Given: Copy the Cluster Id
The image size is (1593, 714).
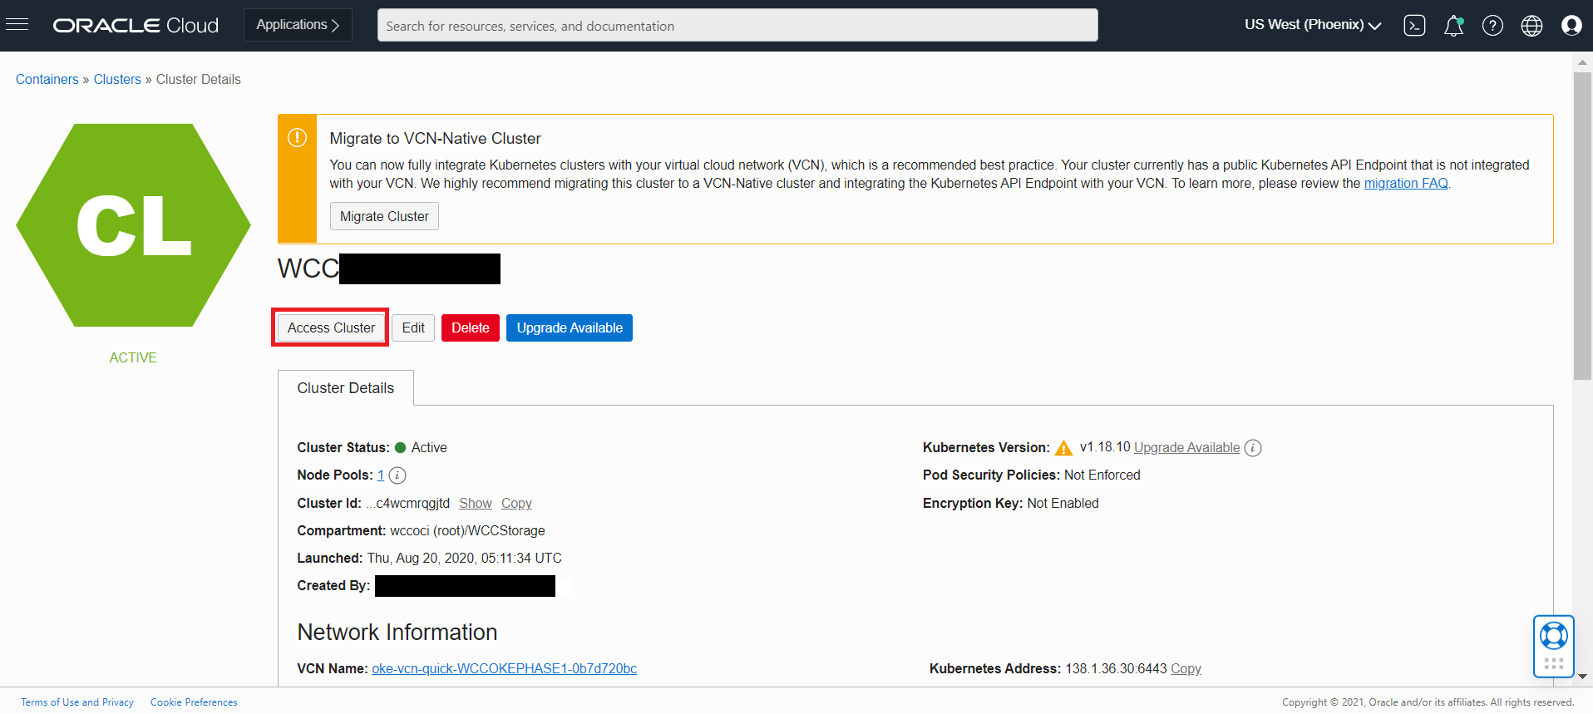Looking at the screenshot, I should pyautogui.click(x=516, y=504).
